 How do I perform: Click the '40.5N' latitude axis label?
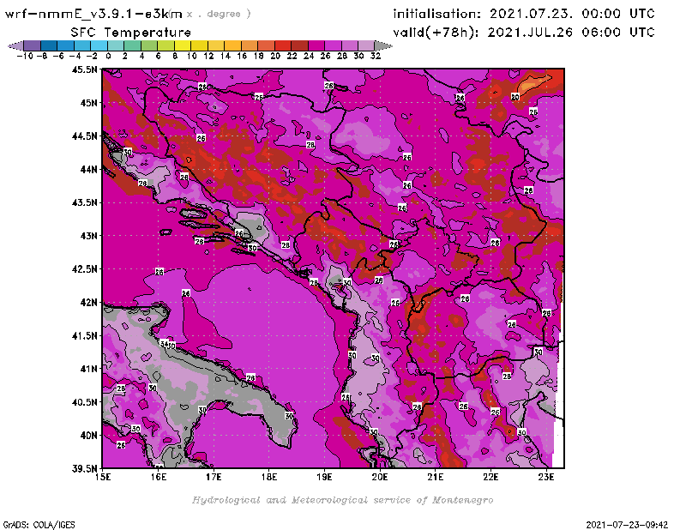coord(85,401)
